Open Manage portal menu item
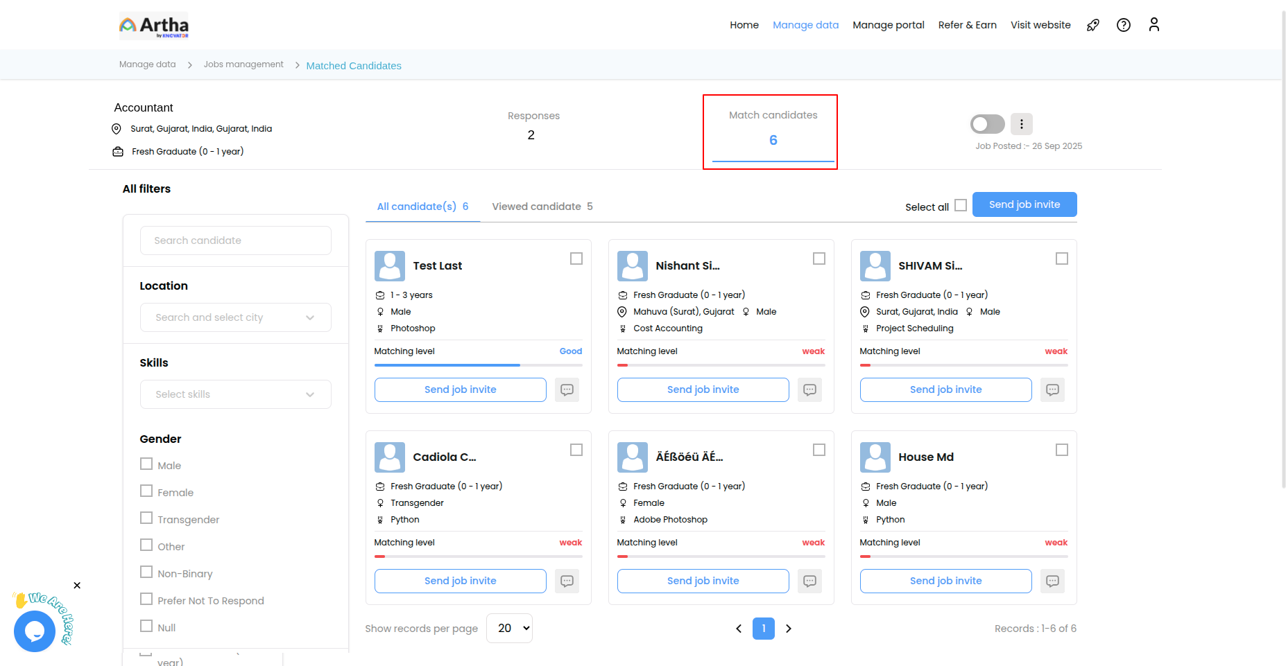 888,25
